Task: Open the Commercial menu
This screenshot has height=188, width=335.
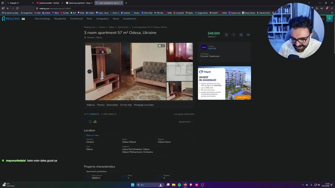Action: (x=76, y=19)
